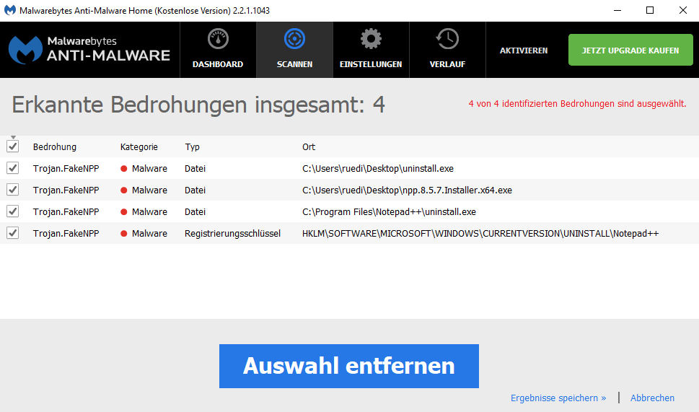Sort by Kategorie column header
This screenshot has height=412, width=699.
pyautogui.click(x=139, y=146)
